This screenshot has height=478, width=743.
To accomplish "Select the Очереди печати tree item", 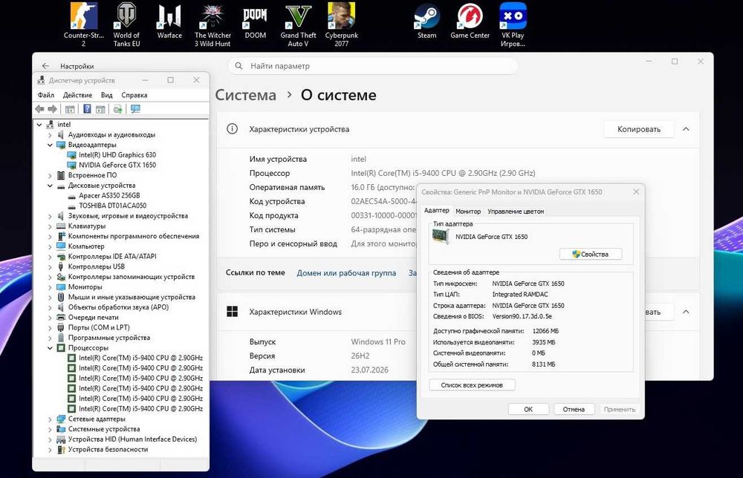I will pos(93,318).
